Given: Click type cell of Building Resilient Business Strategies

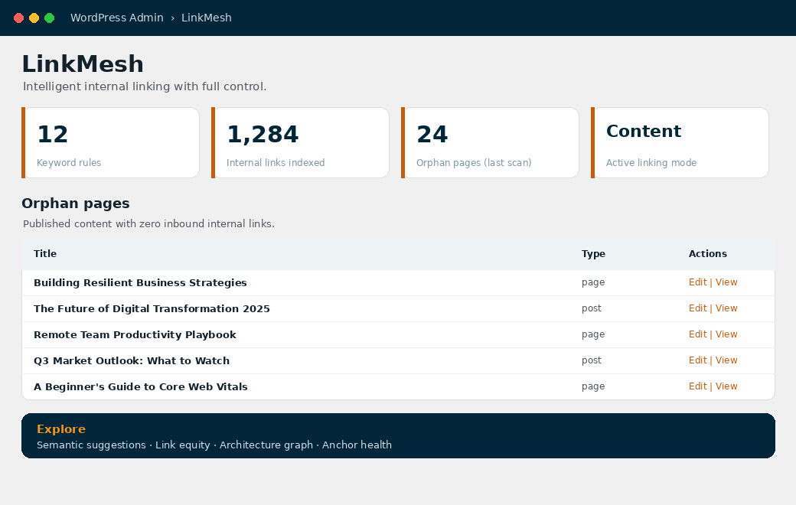Looking at the screenshot, I should (593, 282).
